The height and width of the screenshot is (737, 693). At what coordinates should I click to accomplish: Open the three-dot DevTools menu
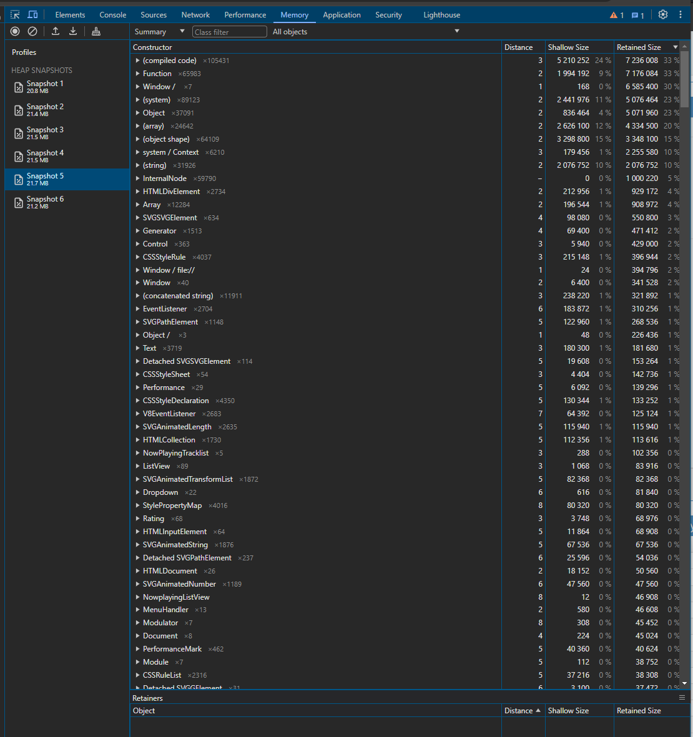[x=681, y=14]
